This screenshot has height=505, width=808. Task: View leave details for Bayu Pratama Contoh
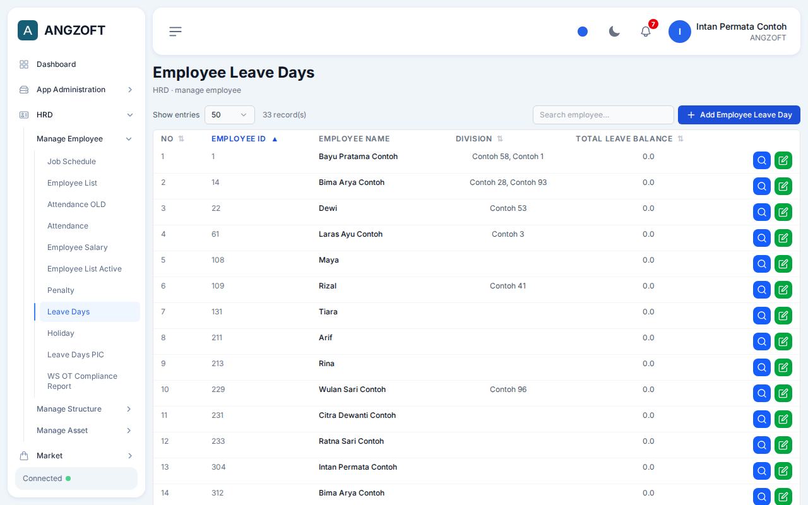(x=762, y=160)
